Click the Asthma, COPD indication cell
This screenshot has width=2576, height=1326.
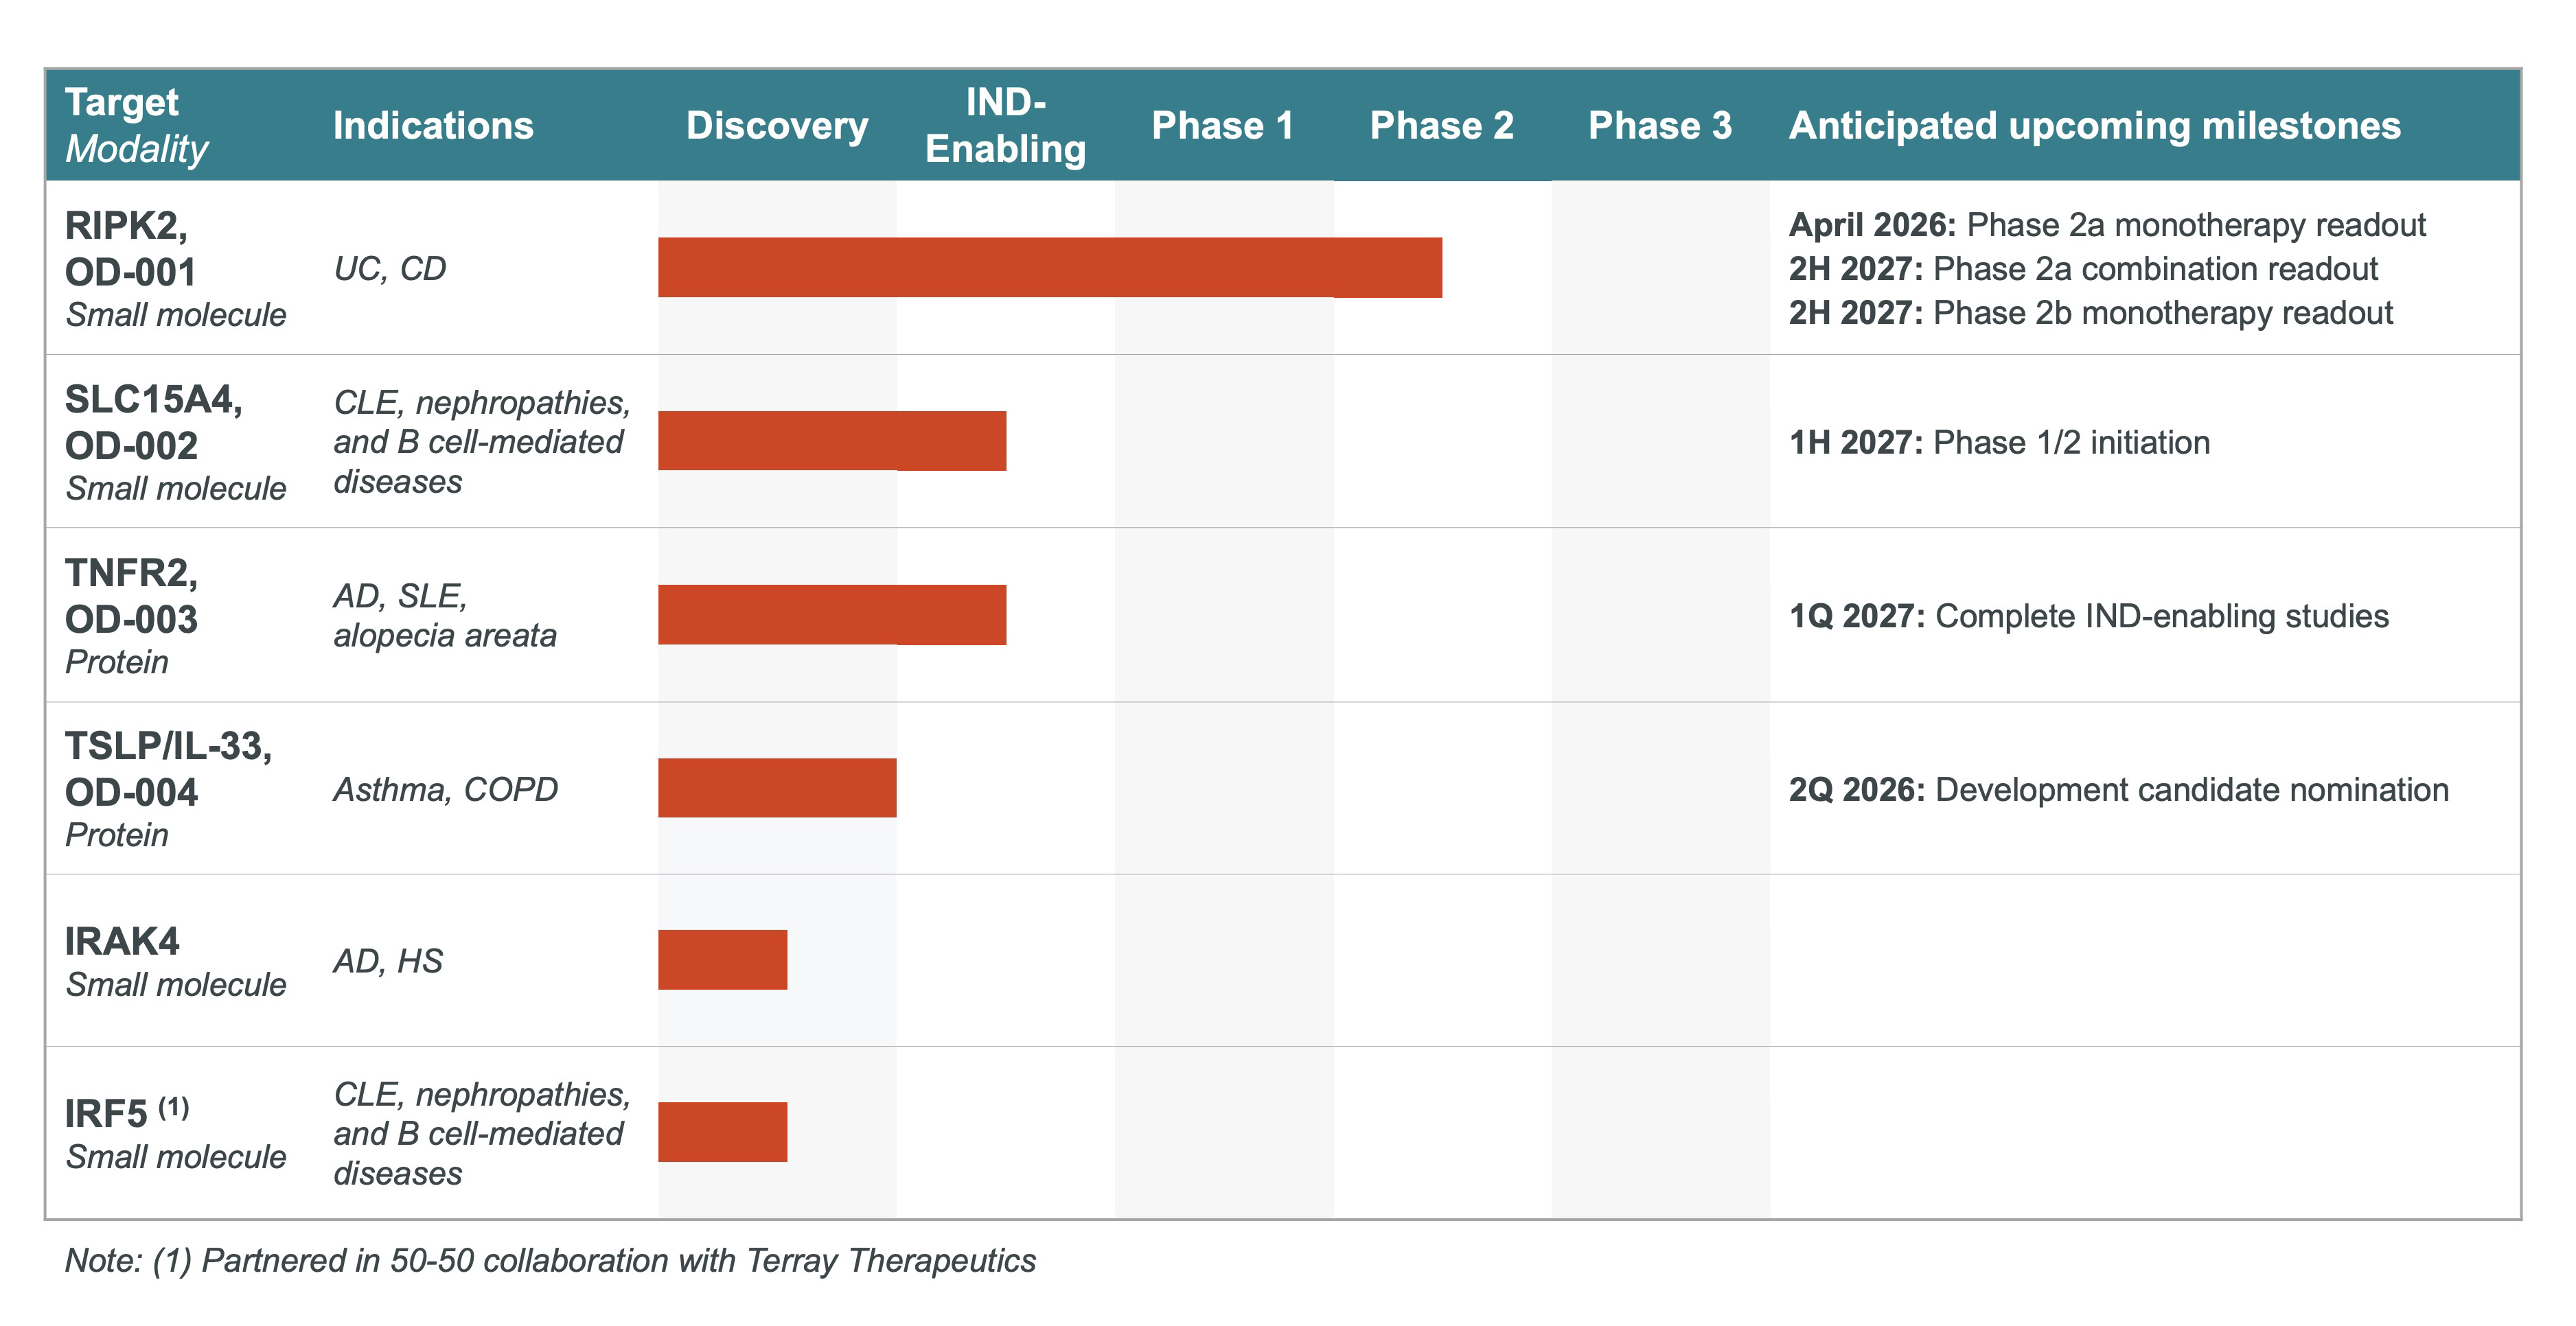[x=445, y=789]
